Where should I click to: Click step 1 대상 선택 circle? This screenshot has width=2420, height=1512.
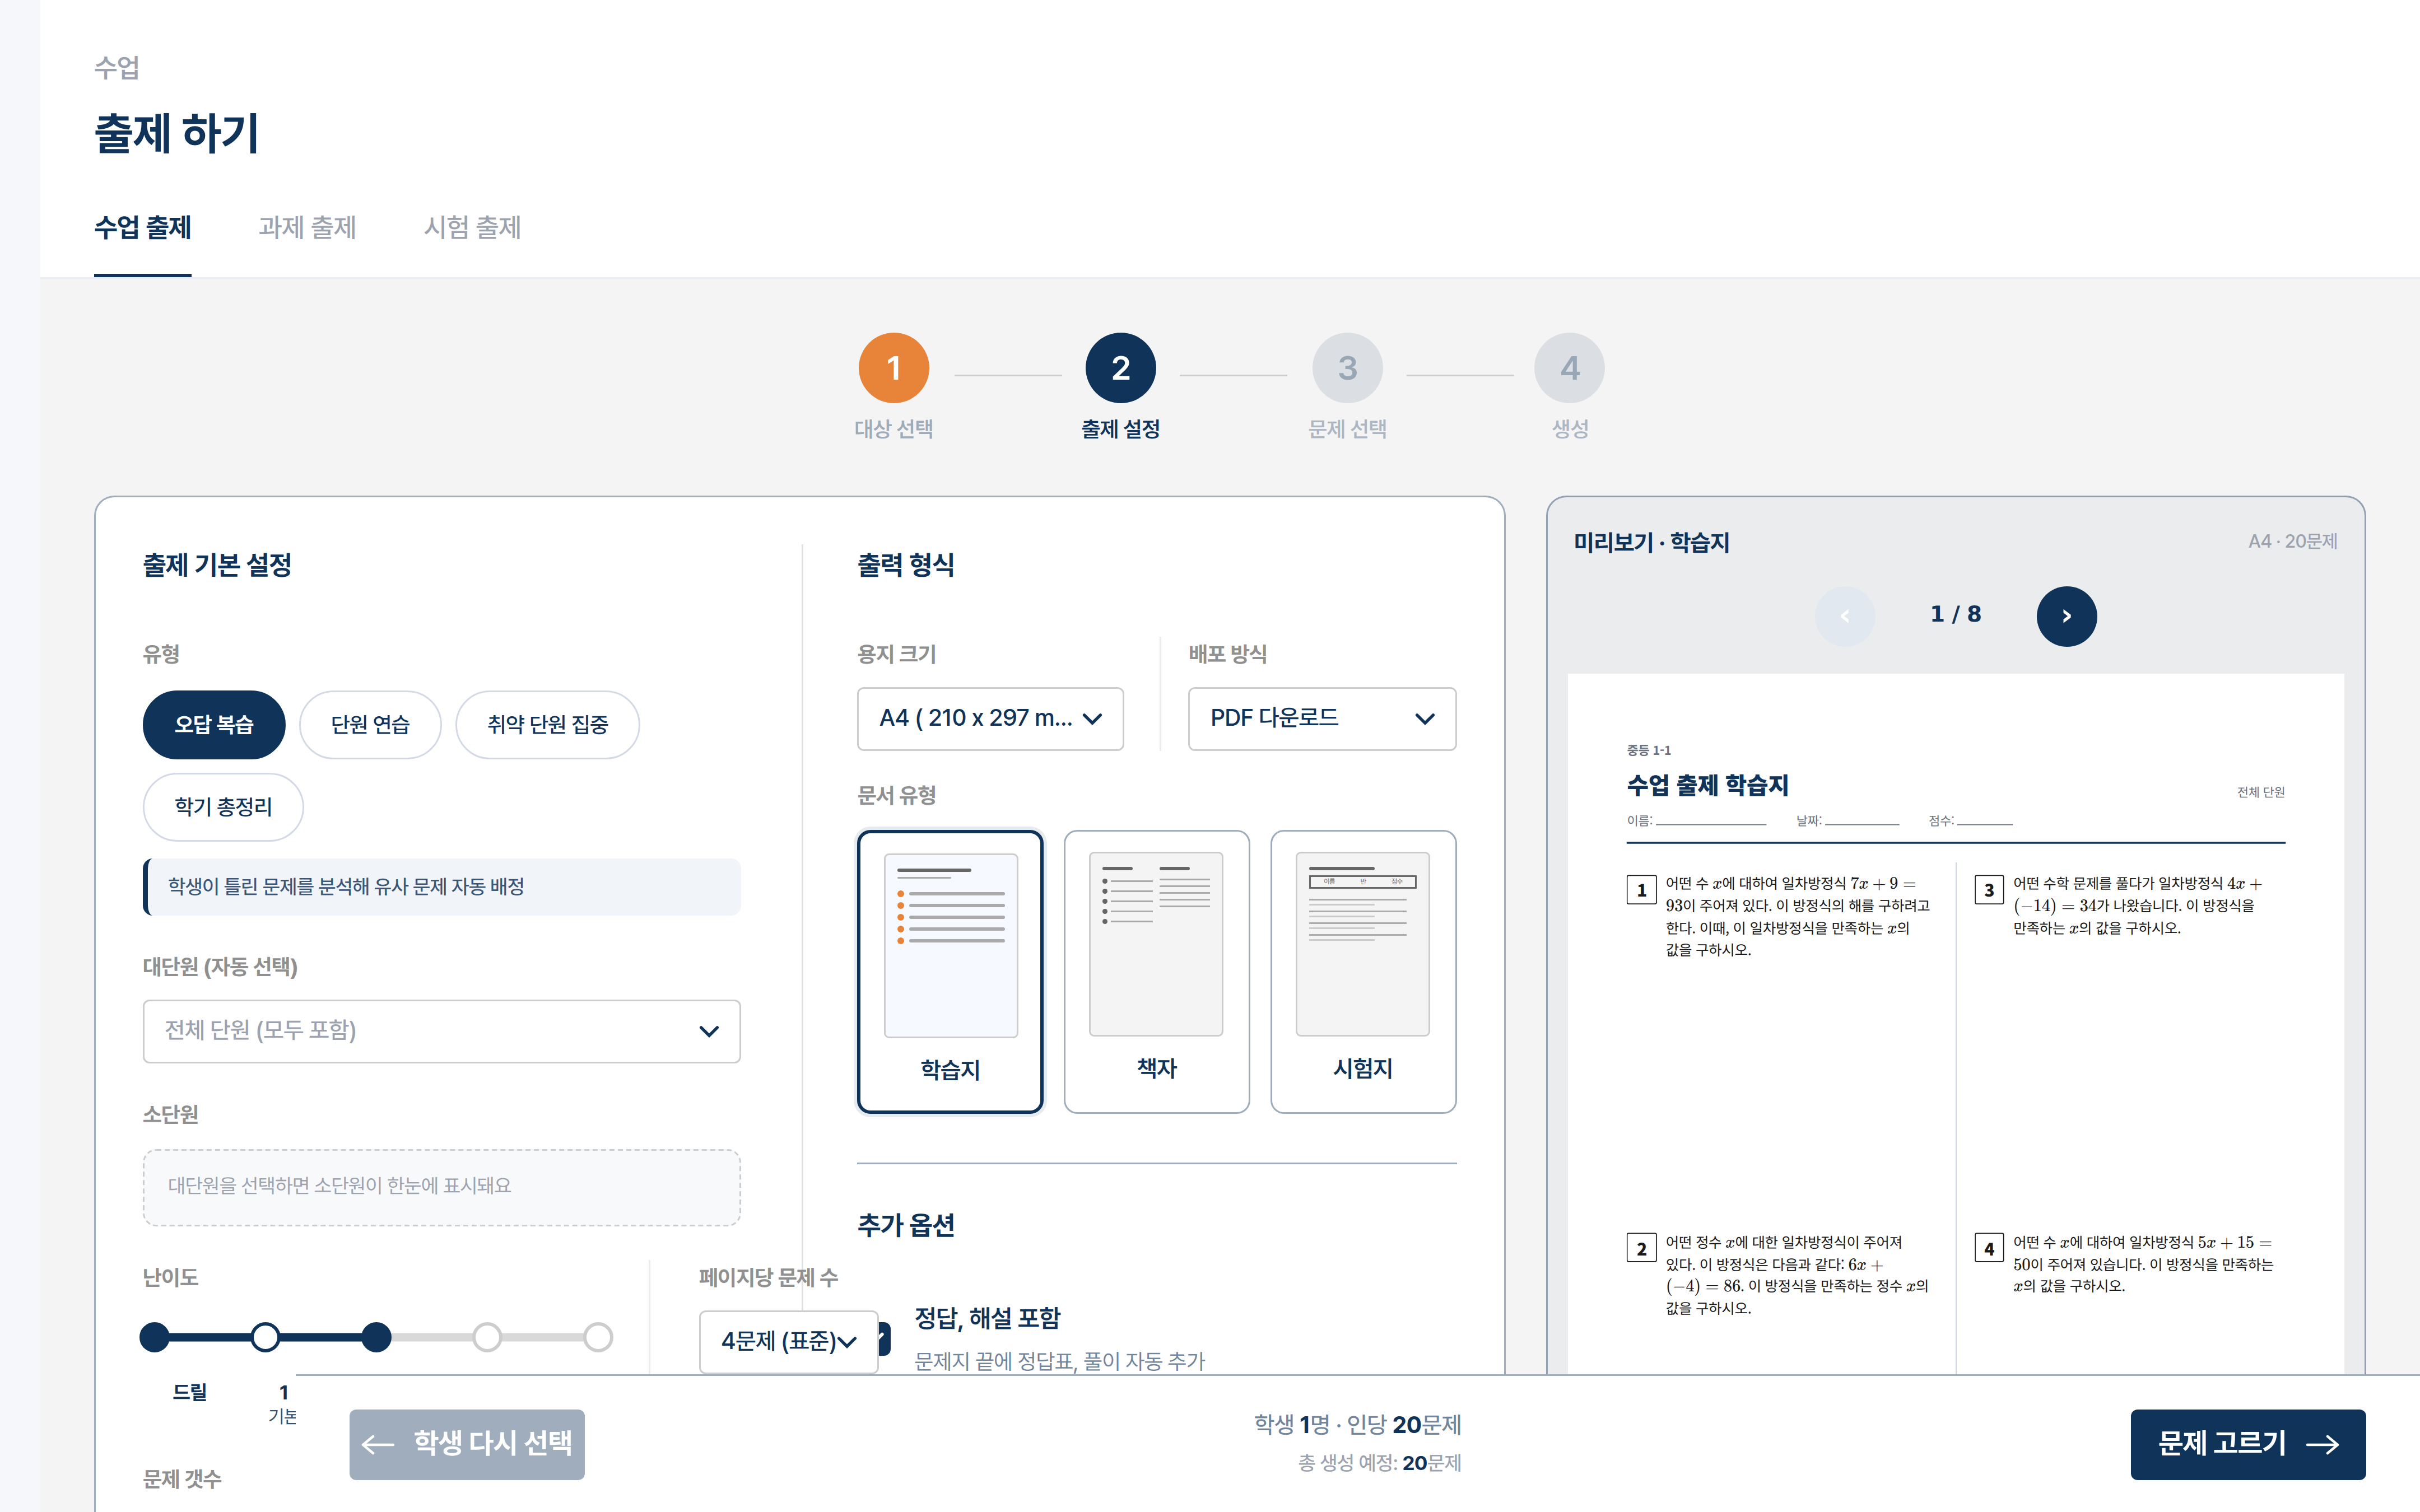tap(893, 368)
